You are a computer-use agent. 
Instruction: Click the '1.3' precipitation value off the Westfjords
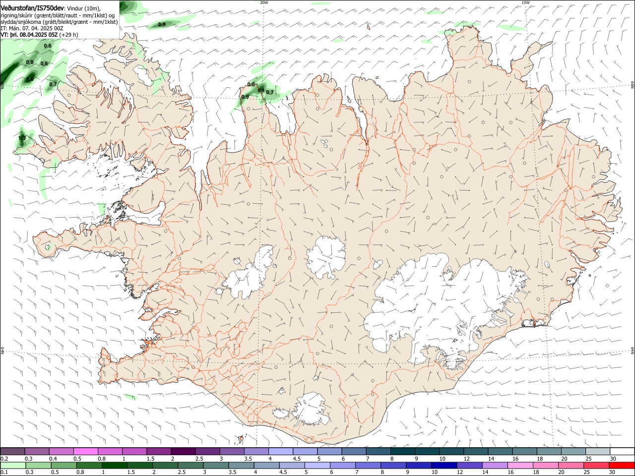click(22, 138)
